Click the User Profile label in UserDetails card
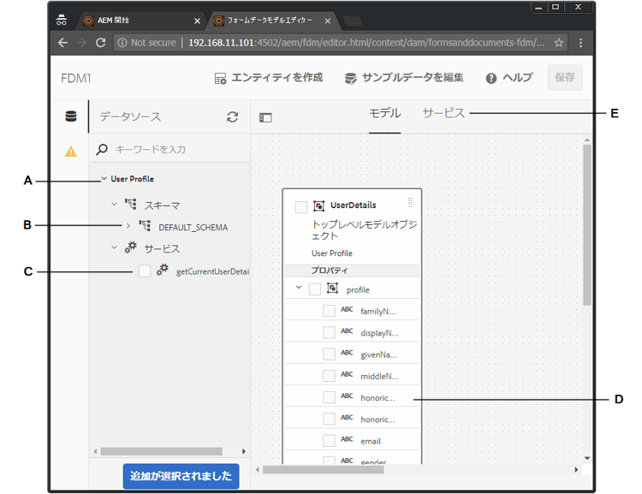Screen dimensions: 642x494 pos(331,253)
